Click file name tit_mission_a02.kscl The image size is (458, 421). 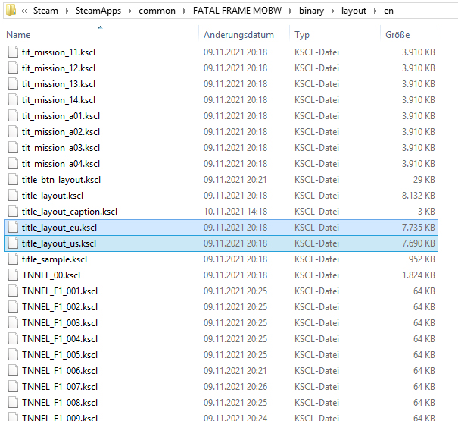tap(61, 132)
